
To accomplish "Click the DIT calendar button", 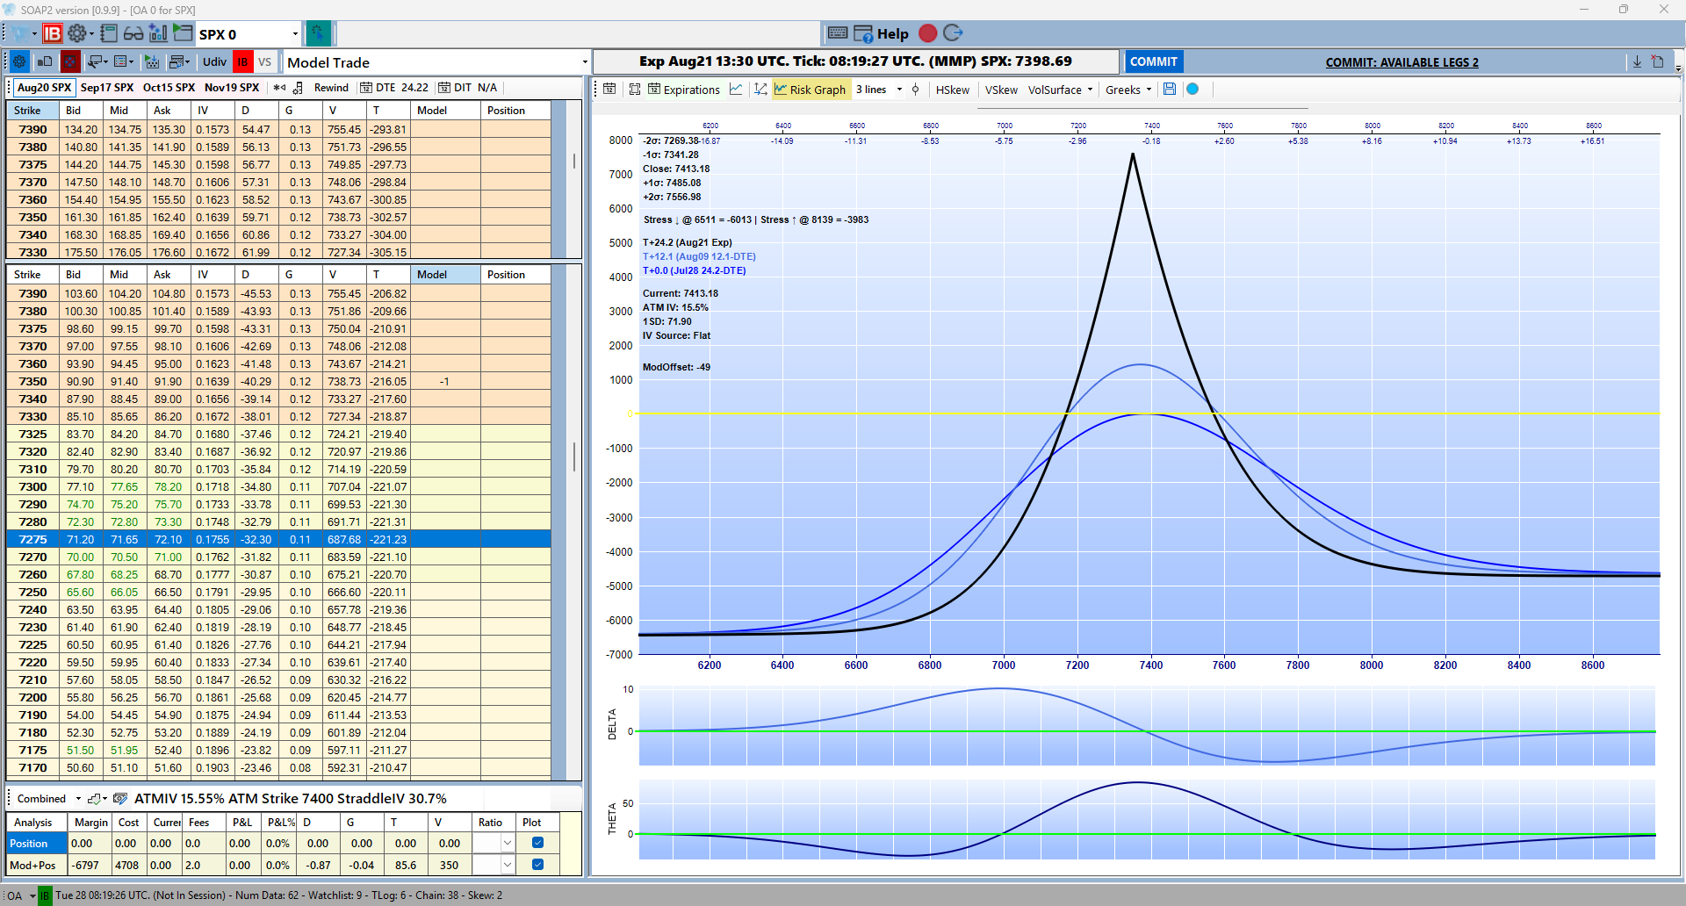I will coord(468,87).
